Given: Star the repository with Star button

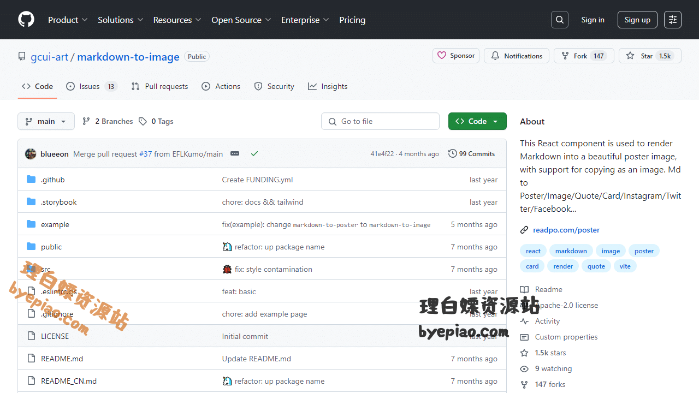Looking at the screenshot, I should [650, 56].
